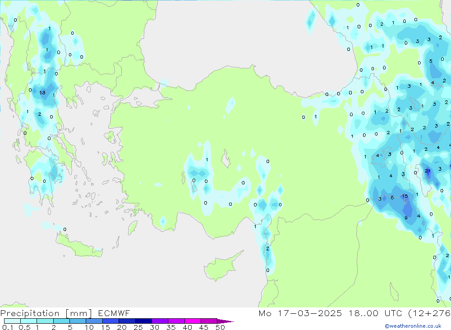Viewport: 451px width, 330px height.
Task: Click the '(12+276' forecast offset text
Action: 429,313
